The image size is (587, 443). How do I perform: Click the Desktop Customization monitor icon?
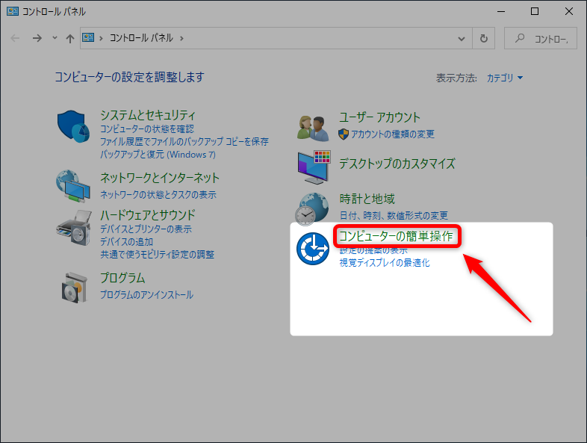point(313,166)
